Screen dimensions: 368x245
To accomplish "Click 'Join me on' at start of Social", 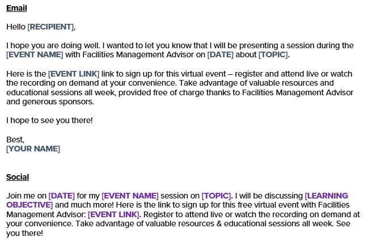I will pos(26,196).
